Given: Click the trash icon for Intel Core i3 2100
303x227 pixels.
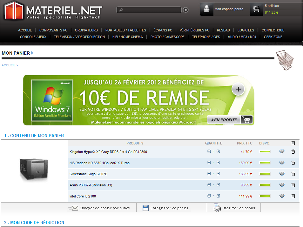Looking at the screenshot, I should pyautogui.click(x=293, y=196).
